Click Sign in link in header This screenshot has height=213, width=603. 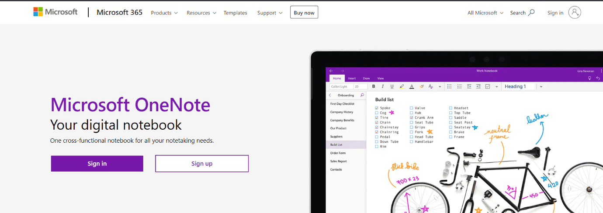[x=555, y=13]
